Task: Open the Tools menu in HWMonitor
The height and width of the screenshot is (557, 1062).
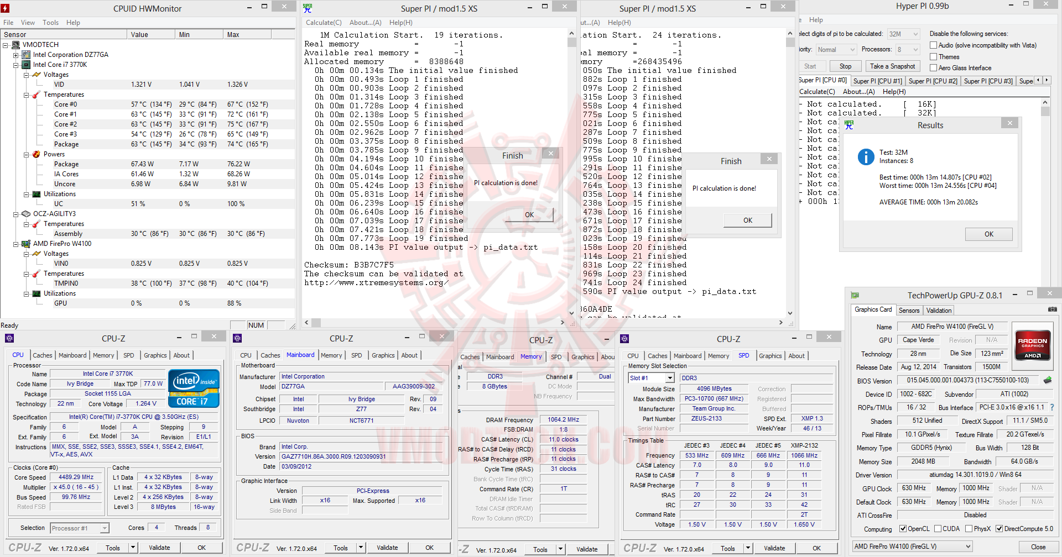Action: [x=50, y=23]
